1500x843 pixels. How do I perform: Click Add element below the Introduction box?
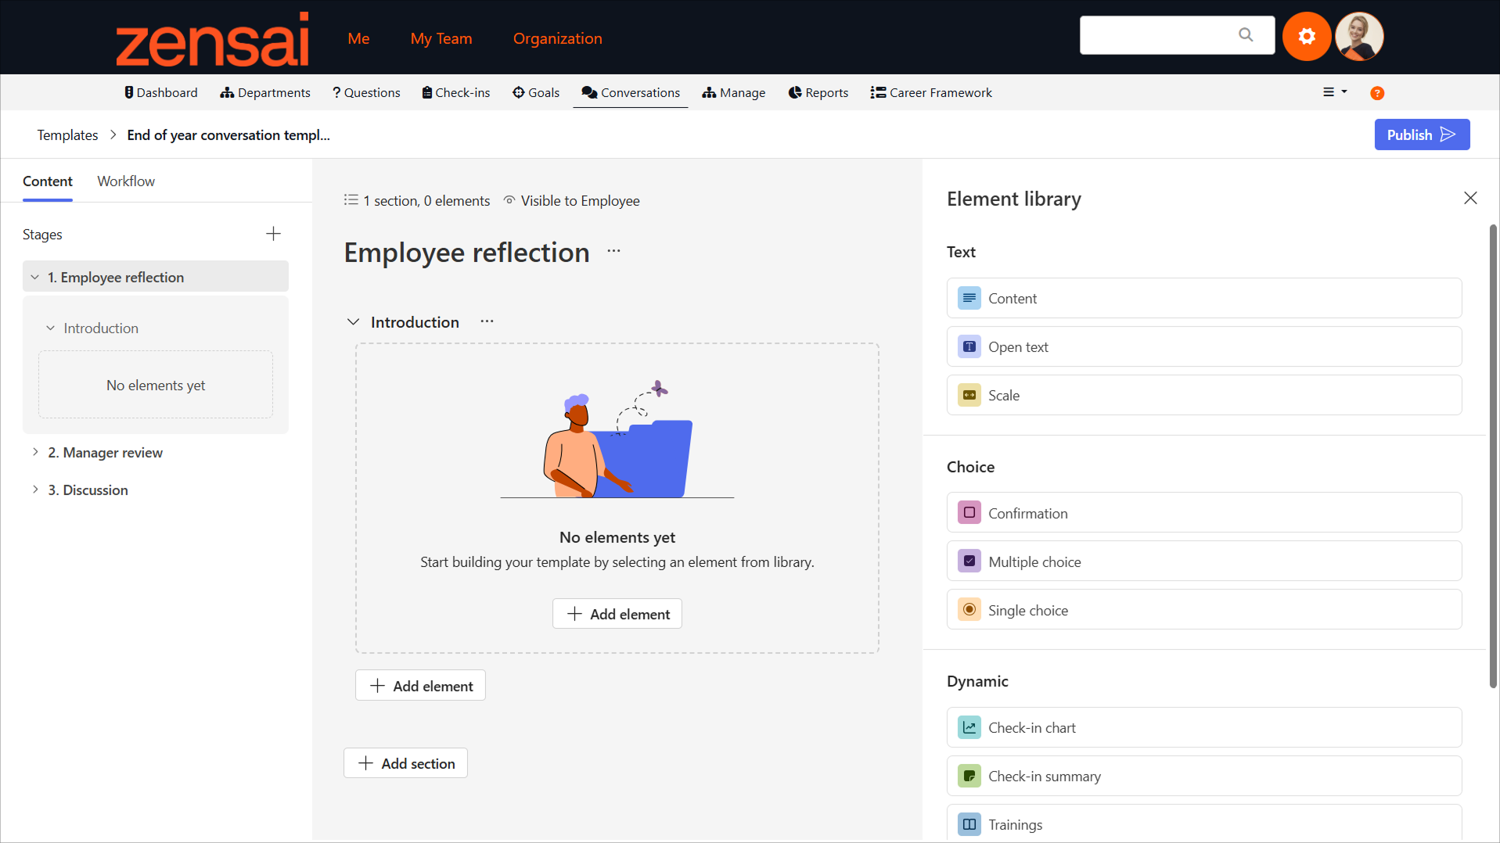click(x=420, y=686)
